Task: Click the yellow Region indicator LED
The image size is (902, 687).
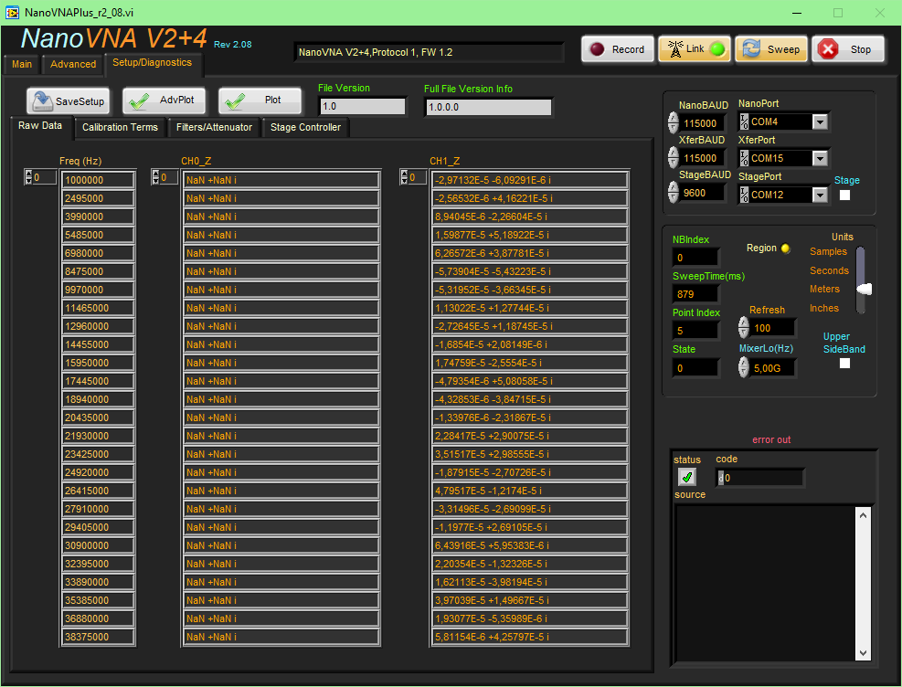Action: tap(785, 248)
